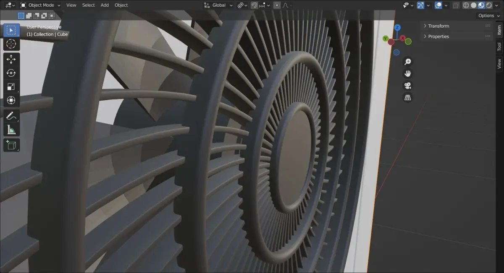
Task: Switch to solid viewport shading
Action: tap(473, 5)
